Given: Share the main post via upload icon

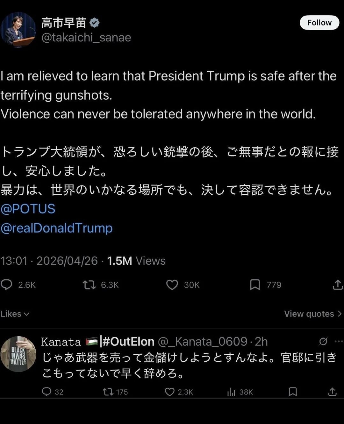Looking at the screenshot, I should [x=338, y=285].
